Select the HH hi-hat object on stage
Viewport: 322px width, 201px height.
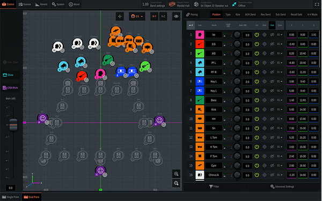[147, 47]
